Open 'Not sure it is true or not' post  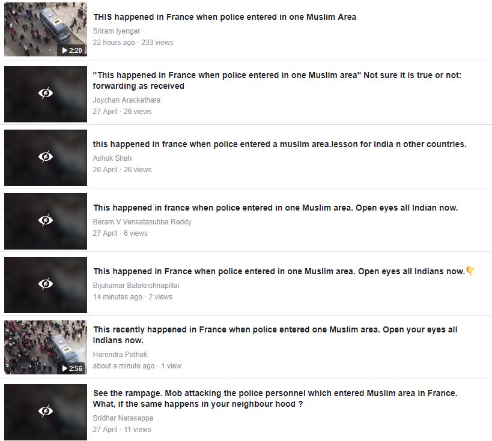point(277,80)
